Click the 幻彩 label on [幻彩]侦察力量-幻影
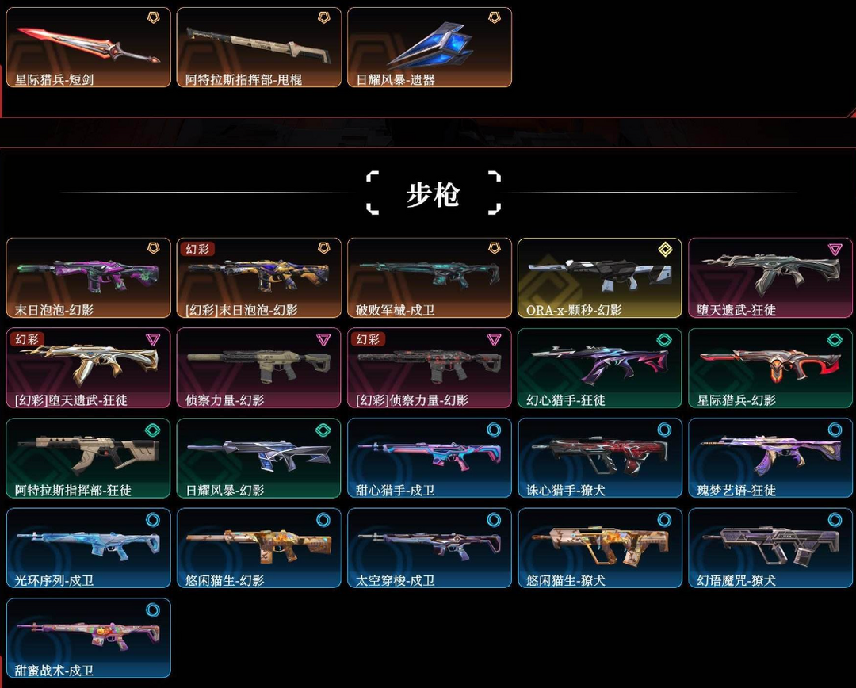The image size is (856, 688). coord(368,339)
